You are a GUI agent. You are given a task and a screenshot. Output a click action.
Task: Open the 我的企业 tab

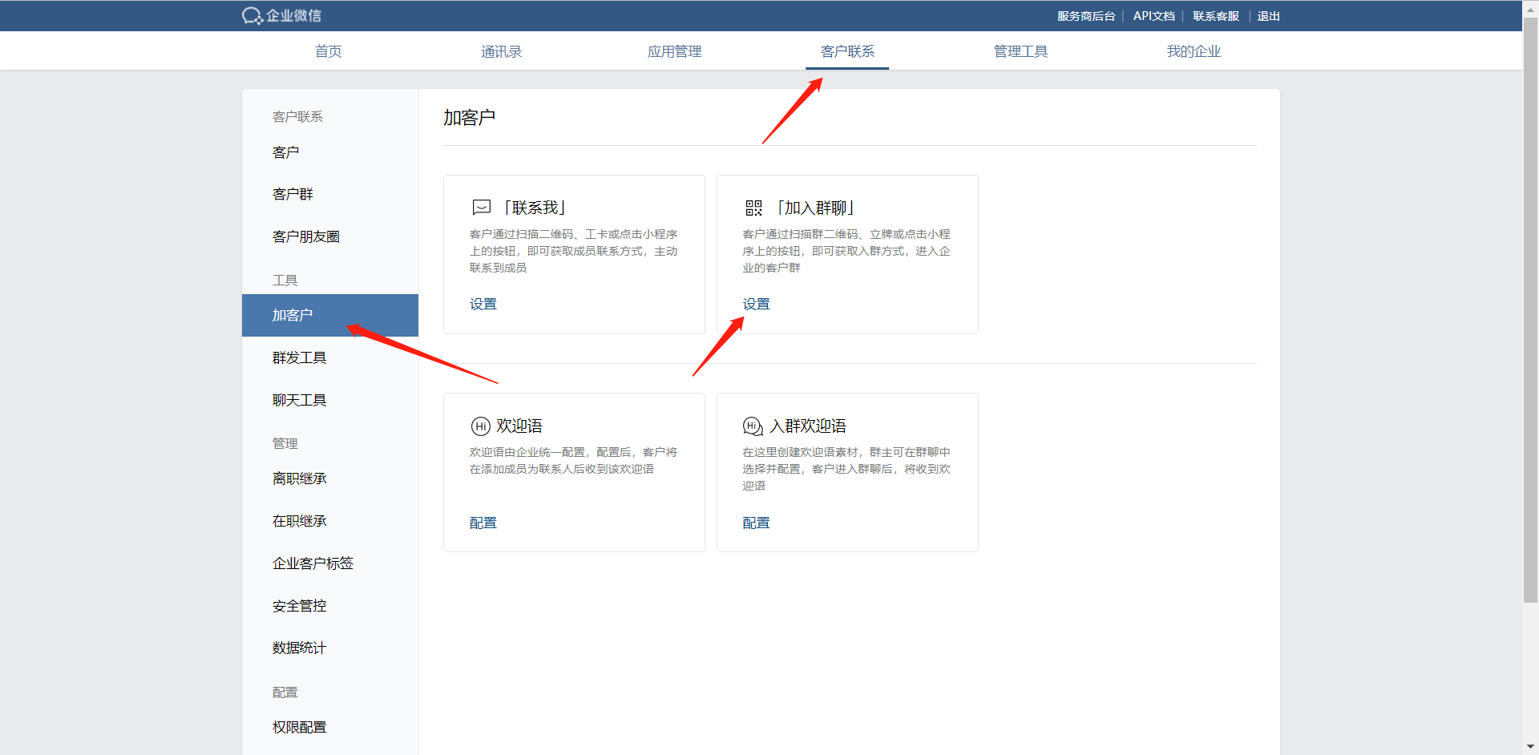pyautogui.click(x=1194, y=51)
